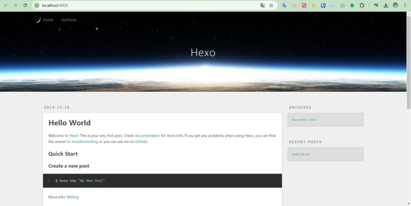Image resolution: width=411 pixels, height=206 pixels.
Task: Reload the localhost page
Action: (25, 6)
